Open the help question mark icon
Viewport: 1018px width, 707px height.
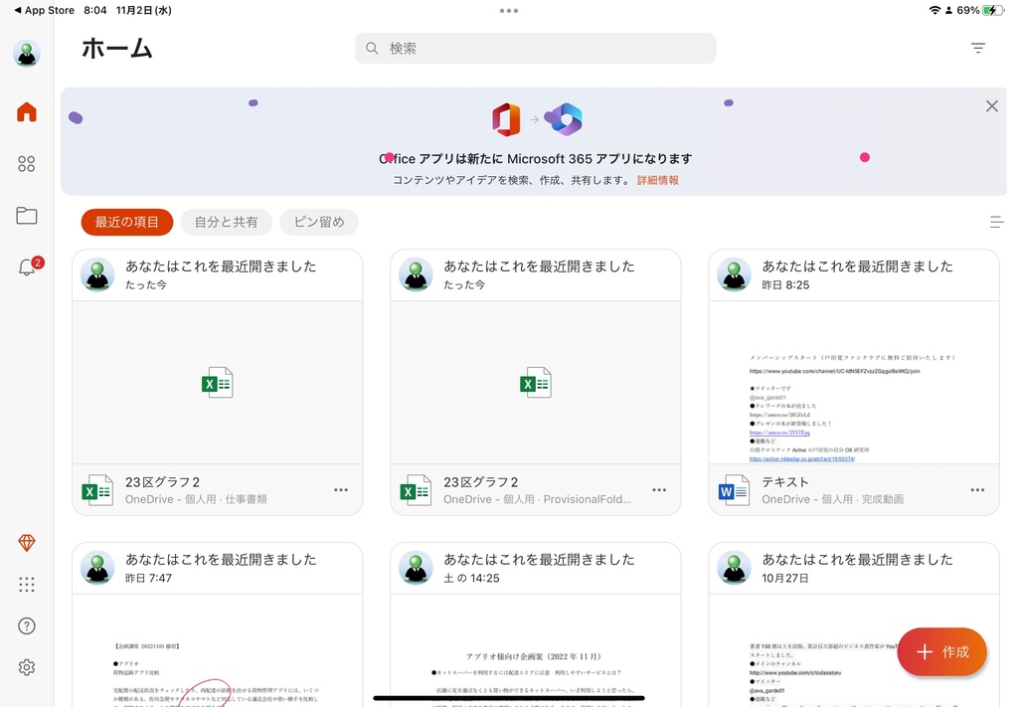(x=27, y=625)
